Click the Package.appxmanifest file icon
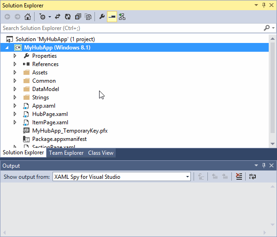The height and width of the screenshot is (237, 277). pos(26,139)
